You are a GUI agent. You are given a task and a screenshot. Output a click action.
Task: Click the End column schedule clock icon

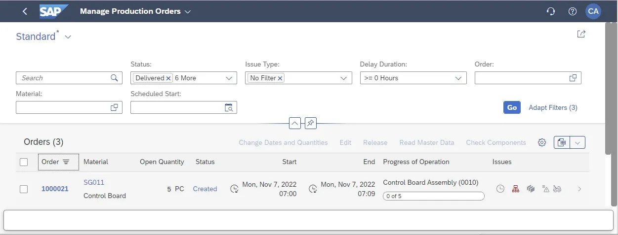tap(313, 189)
